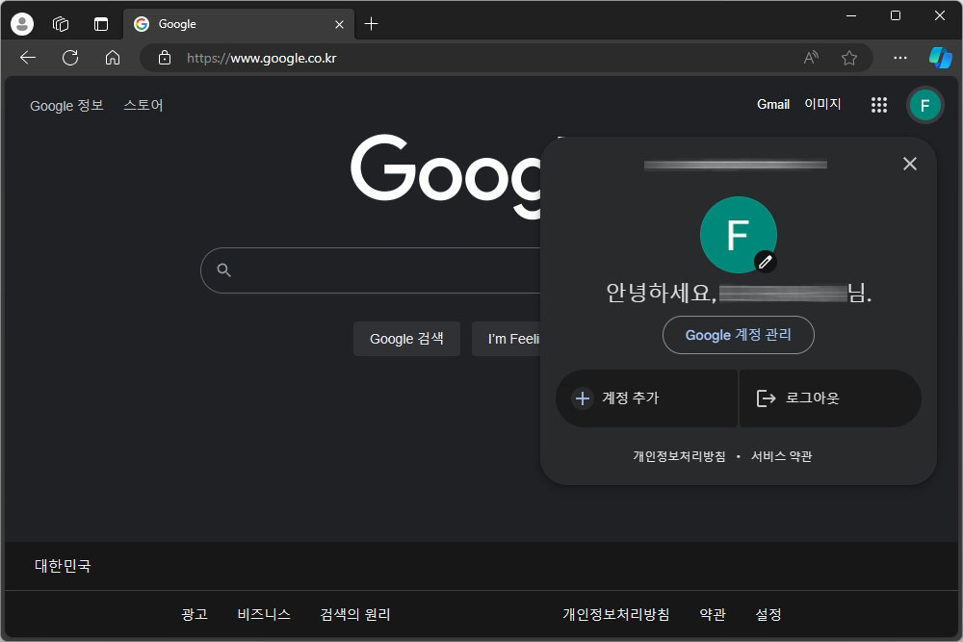Click the I'm Feeling Lucky button
This screenshot has width=963, height=642.
[508, 339]
